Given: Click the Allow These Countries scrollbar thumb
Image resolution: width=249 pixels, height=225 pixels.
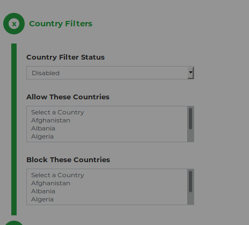Looking at the screenshot, I should pos(191,119).
